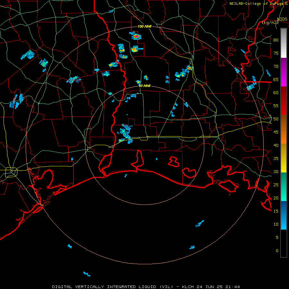Click the 60 value on the VIL scale
This screenshot has height=289, width=289.
(x=276, y=93)
